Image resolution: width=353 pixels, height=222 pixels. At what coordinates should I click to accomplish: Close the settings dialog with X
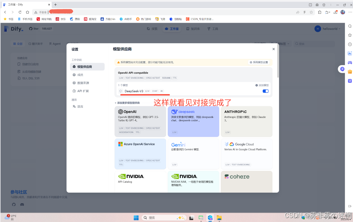pyautogui.click(x=273, y=49)
